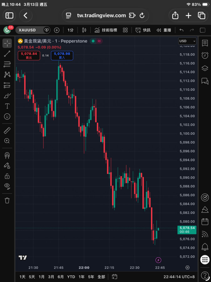Open the radar screener icon
Screen dimensions: 211x282
(x=205, y=197)
